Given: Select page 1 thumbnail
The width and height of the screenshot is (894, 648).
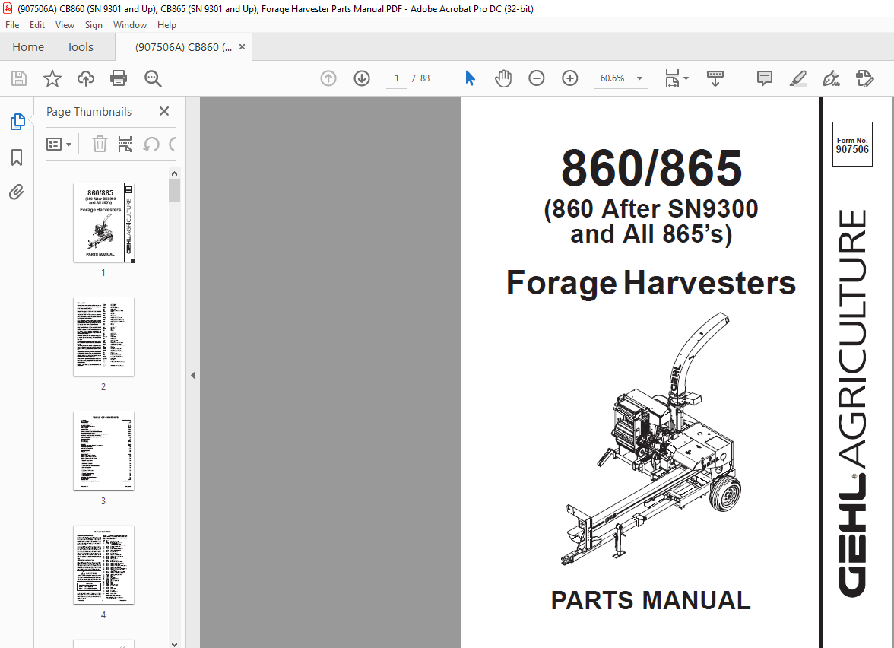Looking at the screenshot, I should (x=103, y=222).
